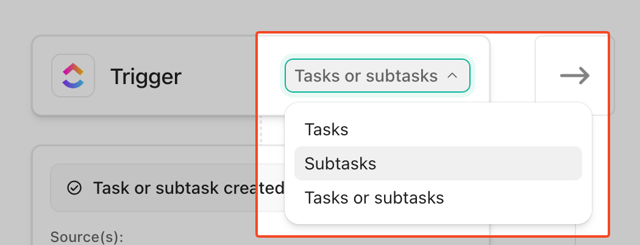Click the "Trigger" heading text
Viewport: 640px width, 245px height.
pos(146,77)
